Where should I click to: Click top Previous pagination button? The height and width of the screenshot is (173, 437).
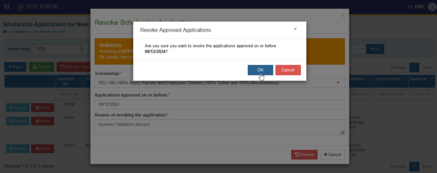click(398, 68)
